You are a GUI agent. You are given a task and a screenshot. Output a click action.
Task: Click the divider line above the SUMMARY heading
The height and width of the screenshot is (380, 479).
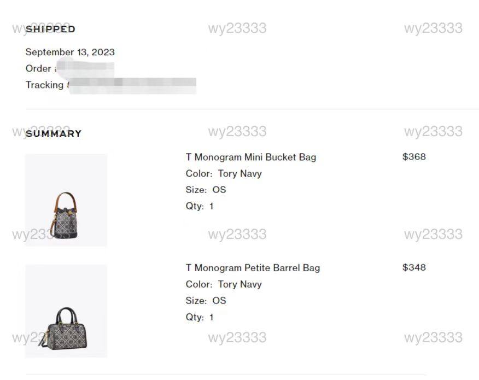tap(252, 109)
